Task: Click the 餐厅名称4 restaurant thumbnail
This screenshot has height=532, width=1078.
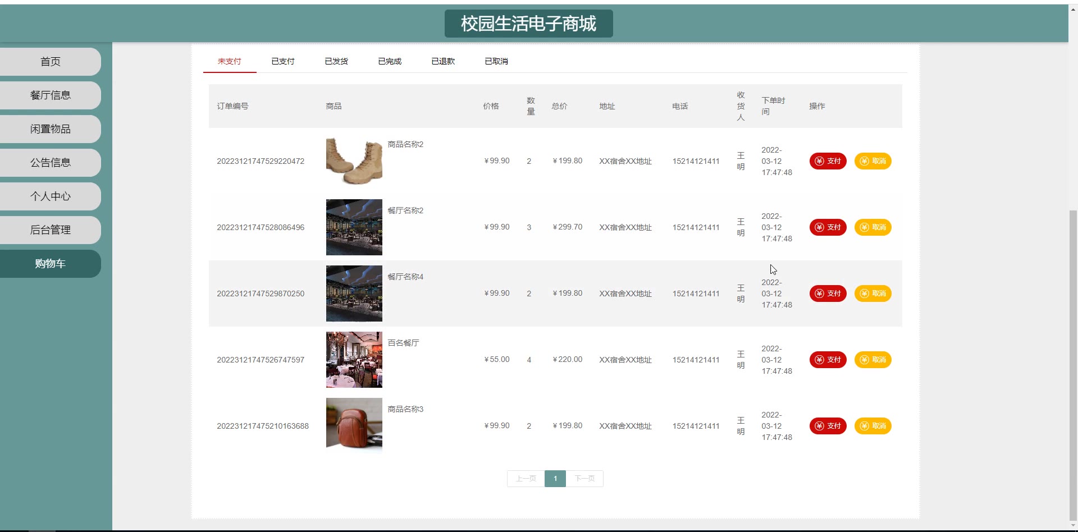Action: (354, 293)
